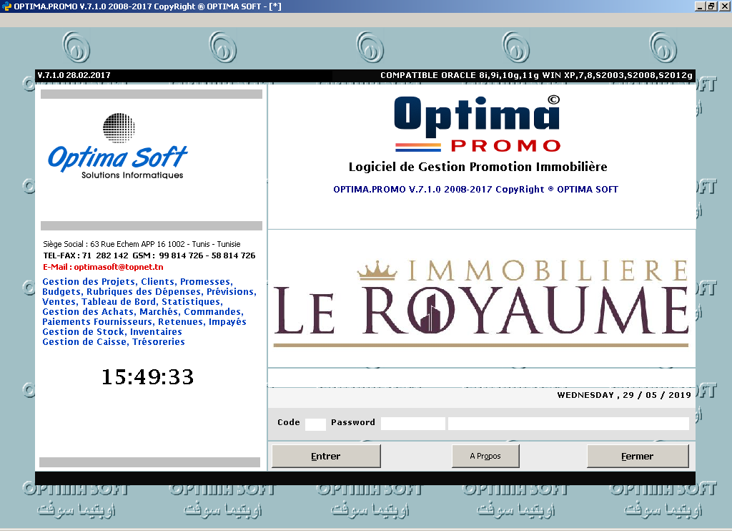Viewport: 732px width, 531px height.
Task: Click the 'Solutions Informatiques' subtitle
Action: click(x=132, y=175)
